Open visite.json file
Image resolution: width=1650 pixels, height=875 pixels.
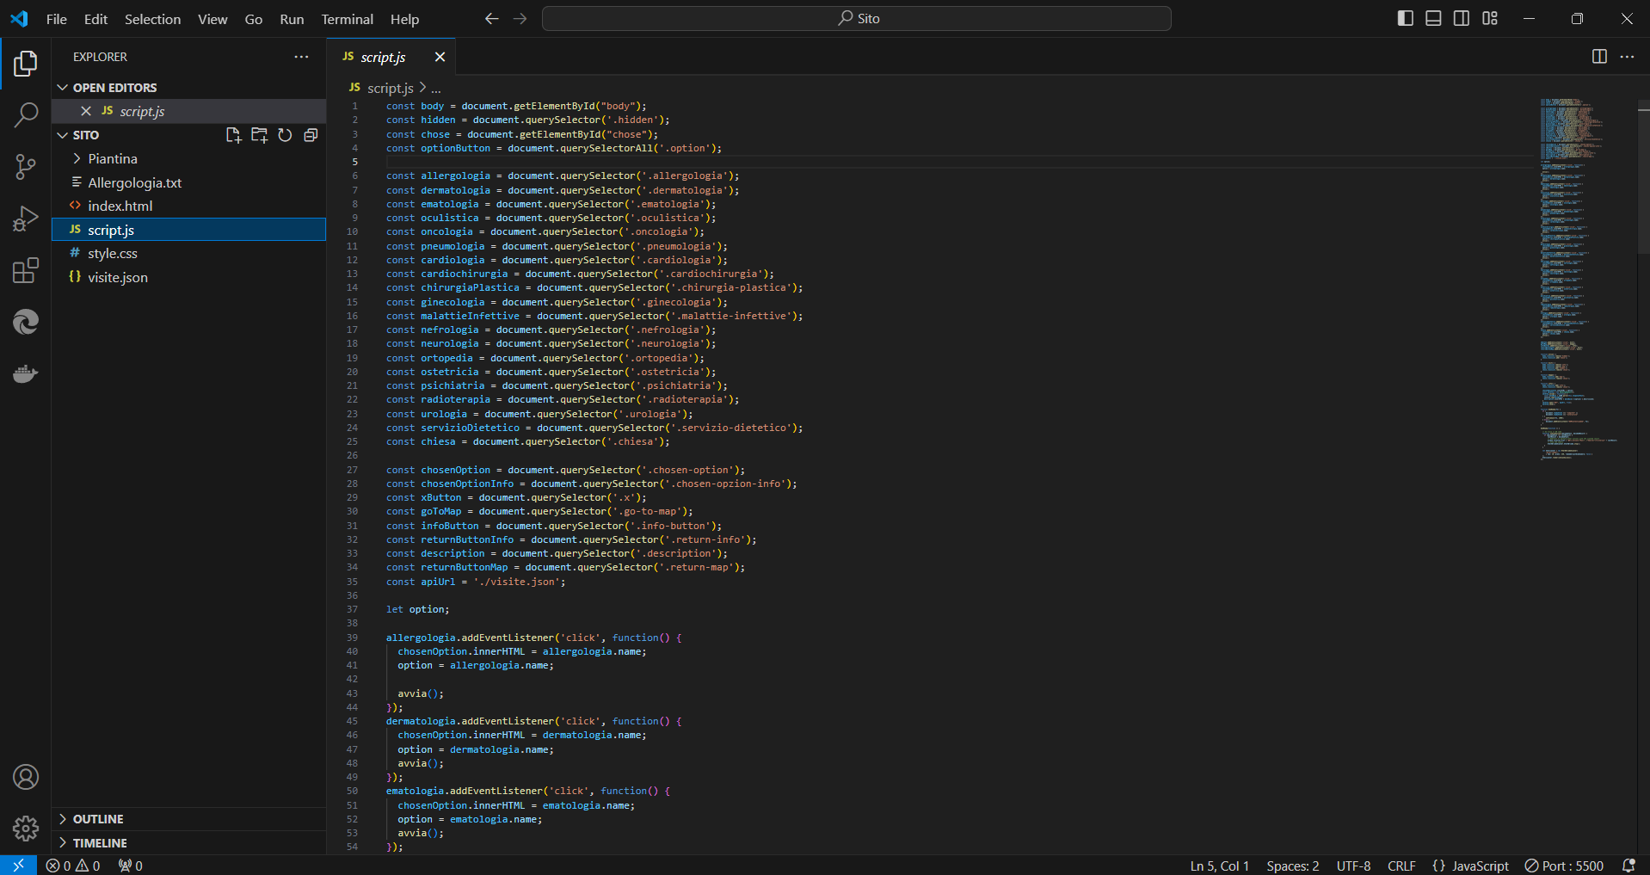189,277
